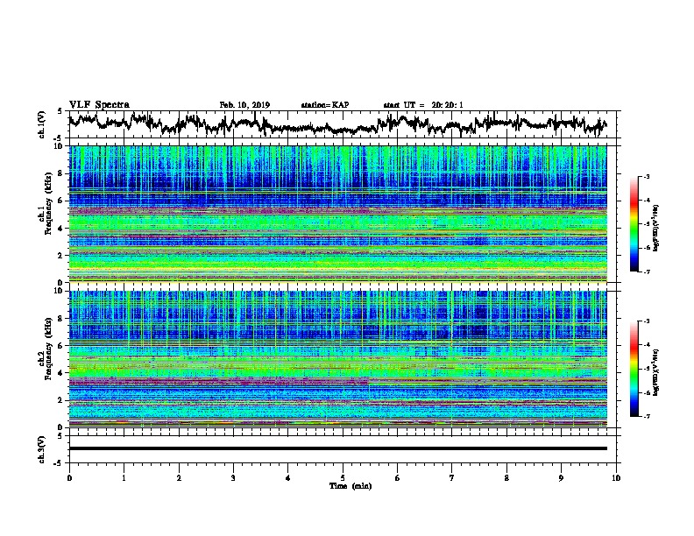
Task: Click the "-3" label on upper color scale
Action: [647, 176]
